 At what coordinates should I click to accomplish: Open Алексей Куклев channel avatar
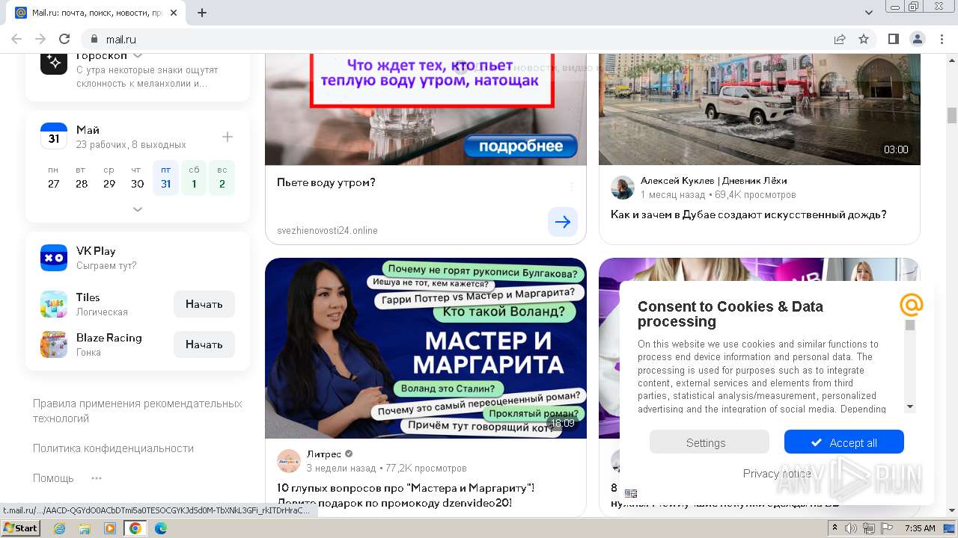point(623,188)
